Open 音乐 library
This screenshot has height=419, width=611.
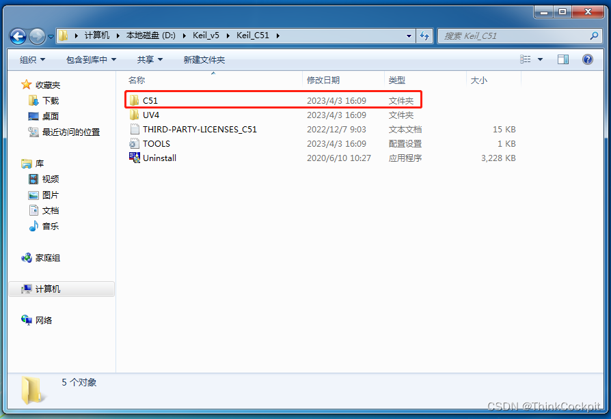tap(51, 227)
